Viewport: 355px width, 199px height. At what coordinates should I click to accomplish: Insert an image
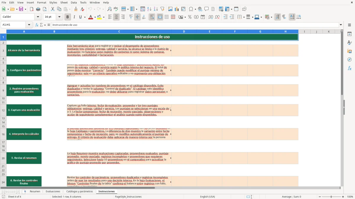tap(170, 9)
